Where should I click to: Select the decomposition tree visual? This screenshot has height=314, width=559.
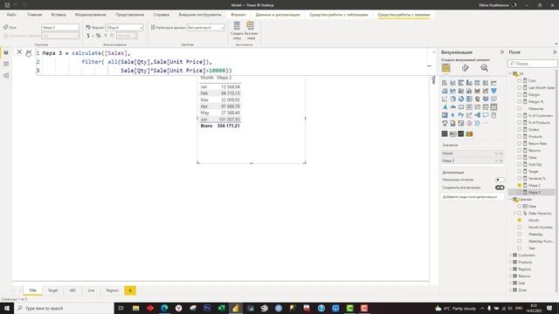tap(478, 115)
